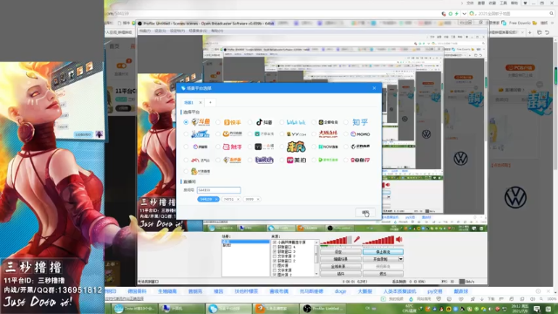This screenshot has width=558, height=314.
Task: Toggle the 获取窗口 4 source checkbox
Action: [275, 247]
